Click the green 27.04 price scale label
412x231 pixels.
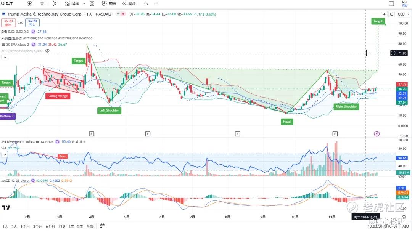(402, 103)
